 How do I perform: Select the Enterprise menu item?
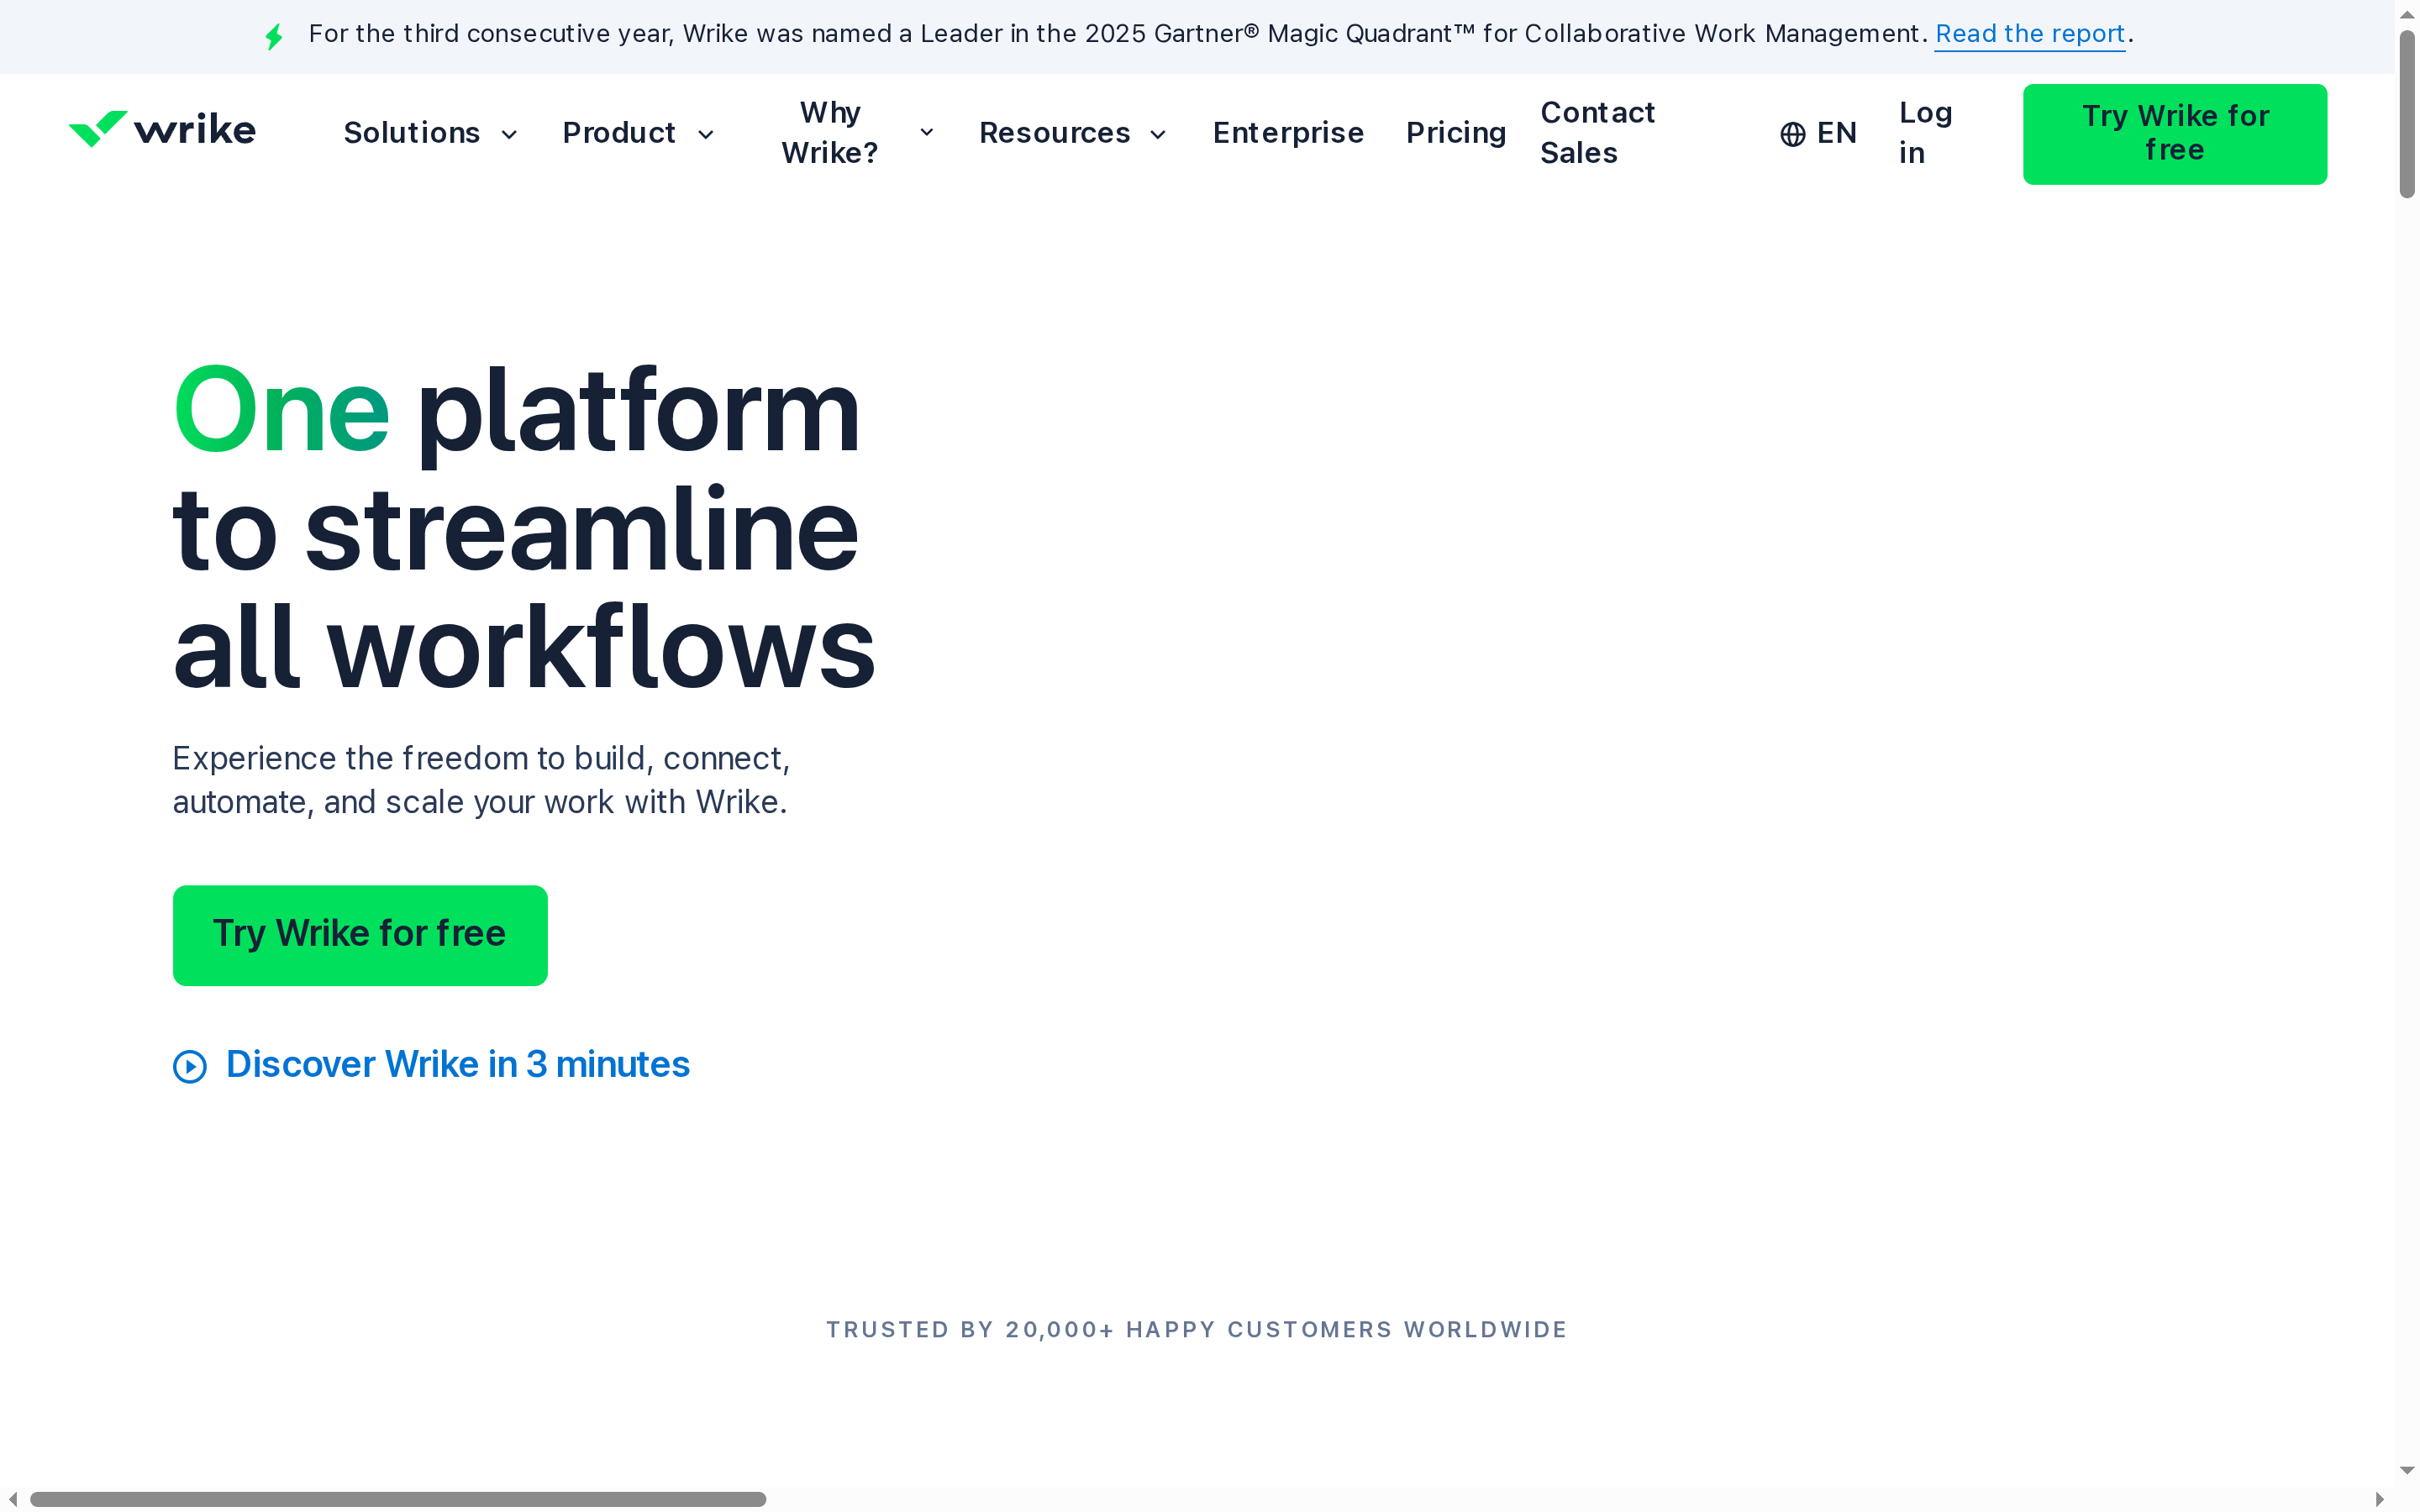(x=1288, y=133)
